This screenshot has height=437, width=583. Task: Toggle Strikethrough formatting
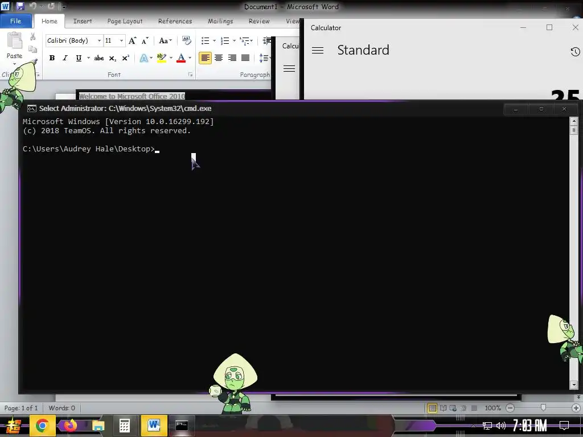coord(99,58)
